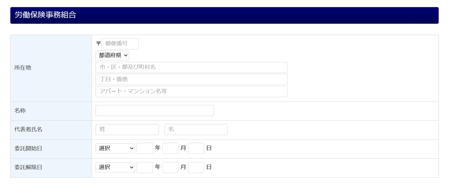Click the 委託解除日 row label
Screen dimensions: 449x184
coord(28,167)
